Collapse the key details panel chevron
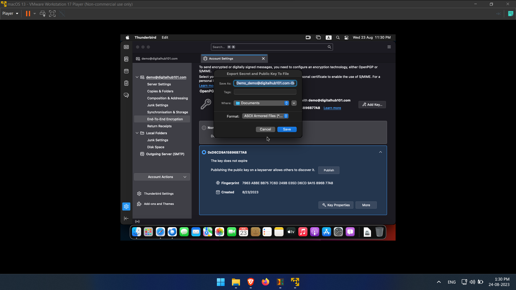516x290 pixels. pos(381,152)
